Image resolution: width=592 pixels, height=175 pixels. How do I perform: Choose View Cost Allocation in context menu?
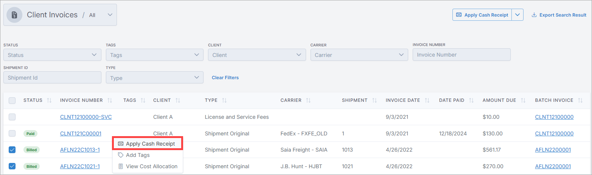tap(148, 166)
